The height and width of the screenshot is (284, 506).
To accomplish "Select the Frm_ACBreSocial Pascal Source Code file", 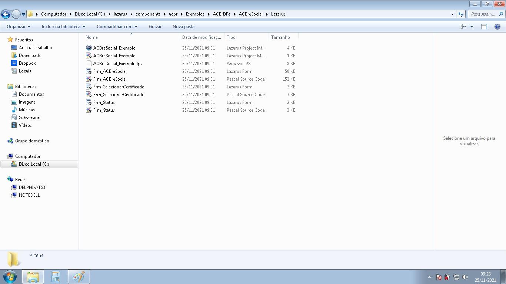I will [x=190, y=79].
